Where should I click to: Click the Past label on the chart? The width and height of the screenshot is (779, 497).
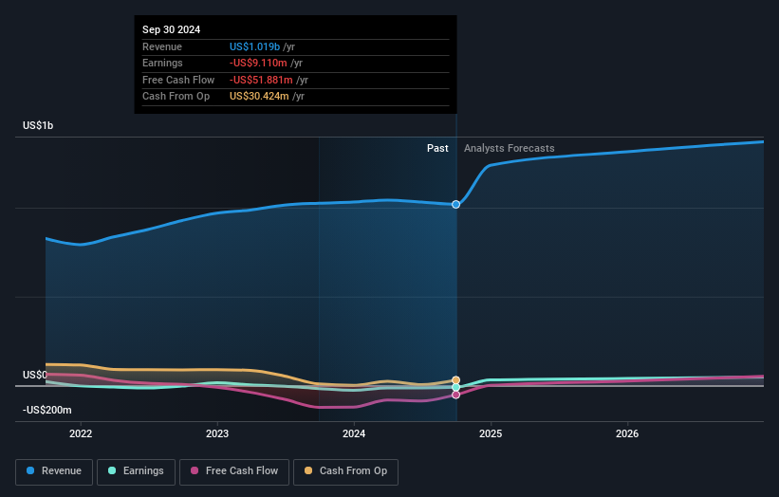(437, 149)
